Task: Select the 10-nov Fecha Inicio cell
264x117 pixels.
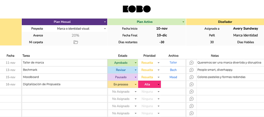Action: point(162,29)
